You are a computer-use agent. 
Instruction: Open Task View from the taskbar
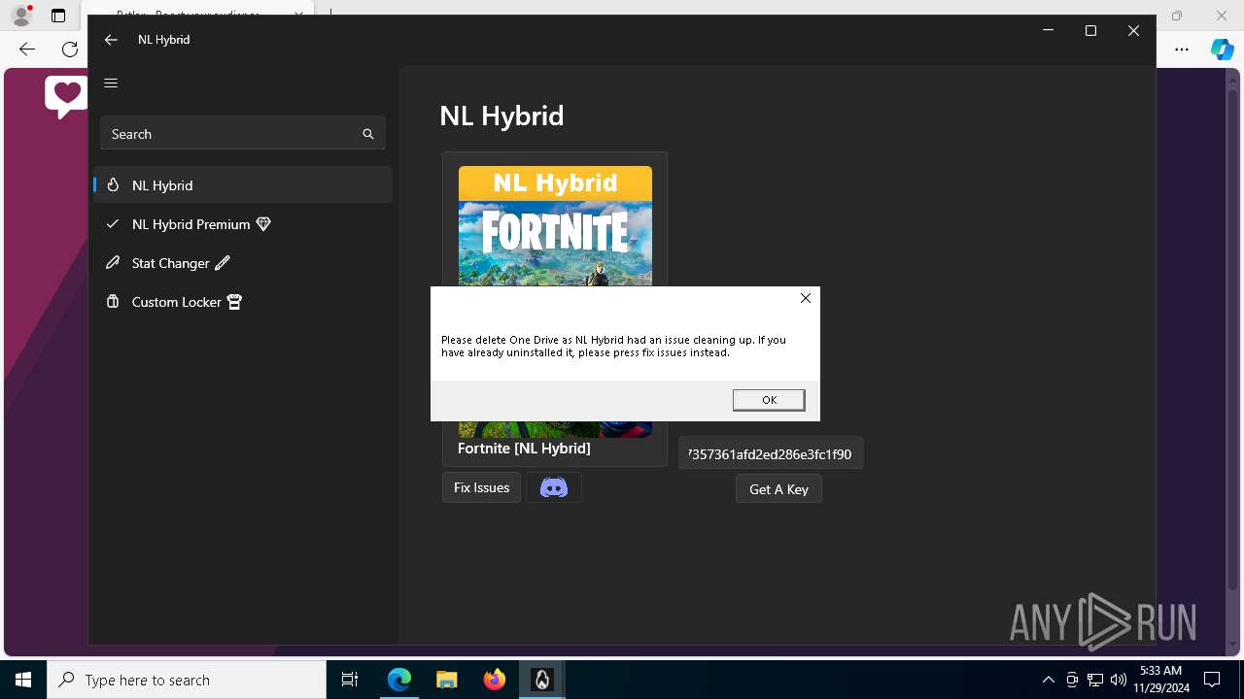coord(350,680)
